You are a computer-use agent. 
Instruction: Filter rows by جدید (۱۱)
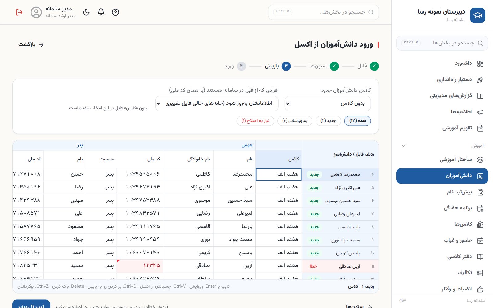(x=328, y=121)
